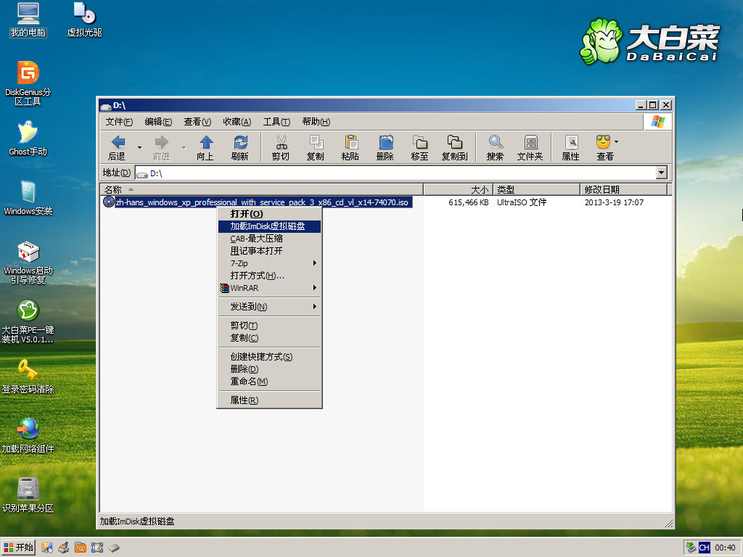Click the 开始 Start button

coord(19,547)
